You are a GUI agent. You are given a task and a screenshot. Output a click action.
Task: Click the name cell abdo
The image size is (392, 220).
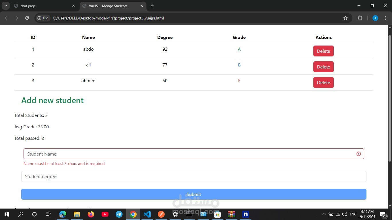[x=88, y=49]
